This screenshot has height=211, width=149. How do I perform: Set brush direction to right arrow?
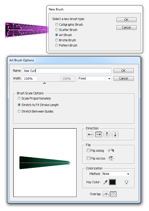pyautogui.click(x=99, y=134)
